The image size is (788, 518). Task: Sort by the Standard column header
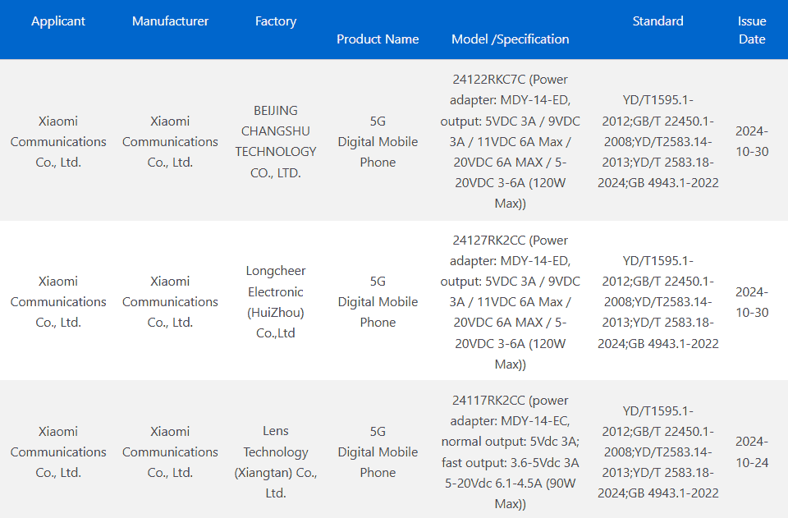tap(657, 21)
